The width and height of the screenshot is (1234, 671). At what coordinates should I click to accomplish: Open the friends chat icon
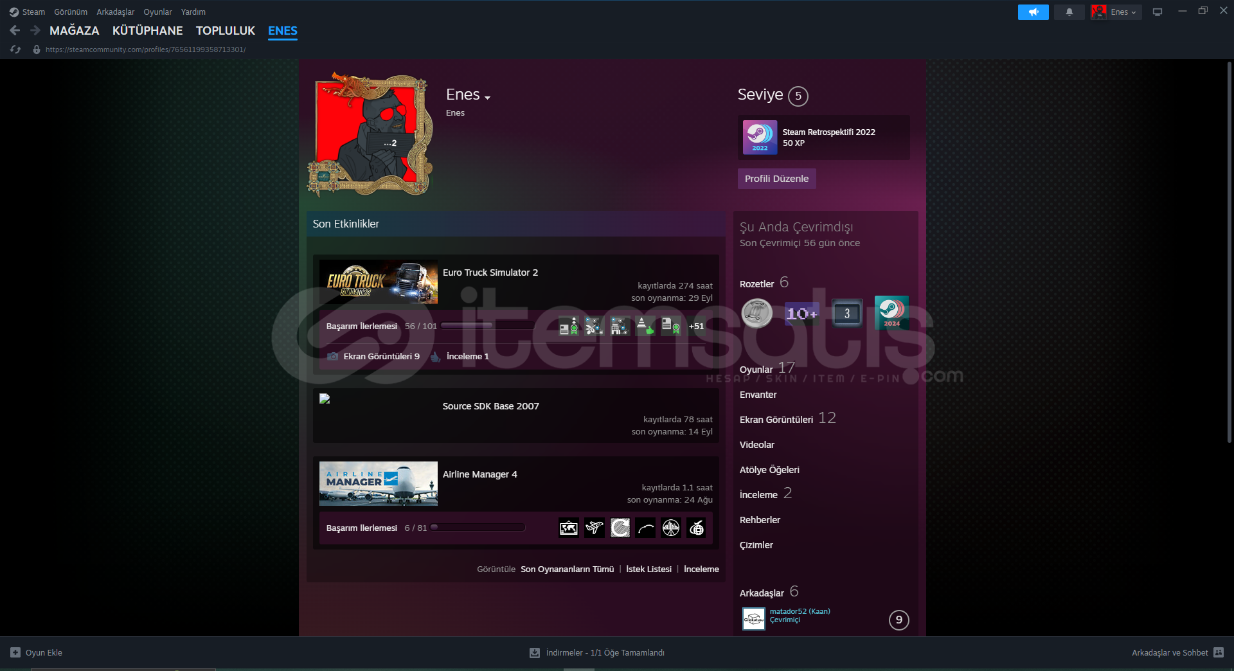(1219, 652)
